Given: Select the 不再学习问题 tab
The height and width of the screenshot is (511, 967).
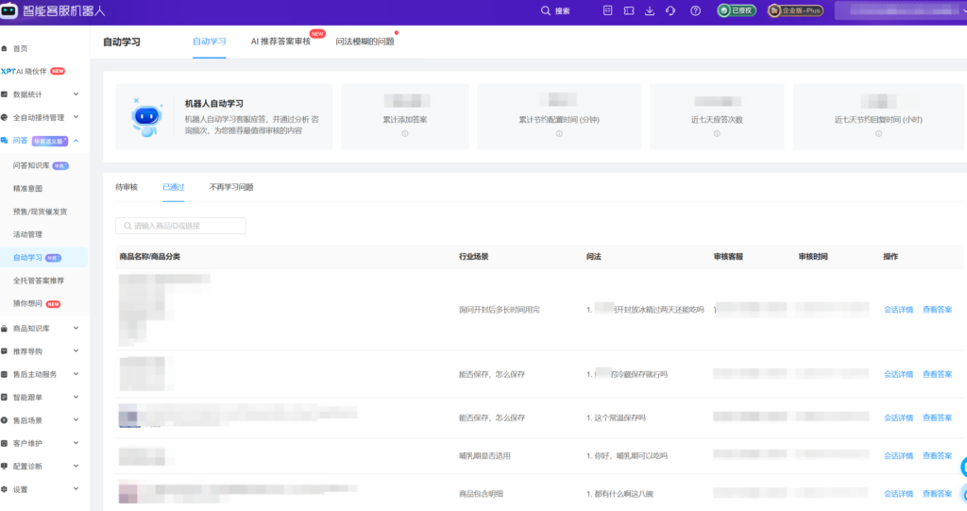Looking at the screenshot, I should coord(231,187).
